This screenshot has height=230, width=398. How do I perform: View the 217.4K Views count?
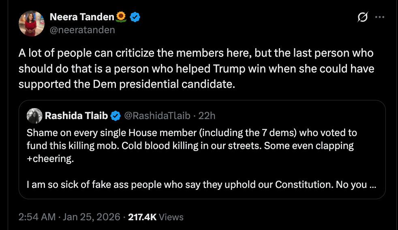[142, 217]
